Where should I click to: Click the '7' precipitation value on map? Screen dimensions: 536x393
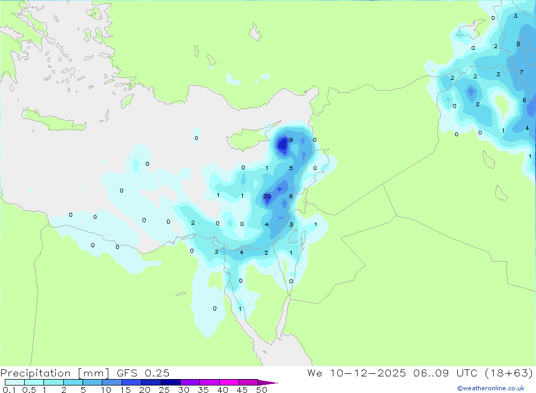[522, 72]
